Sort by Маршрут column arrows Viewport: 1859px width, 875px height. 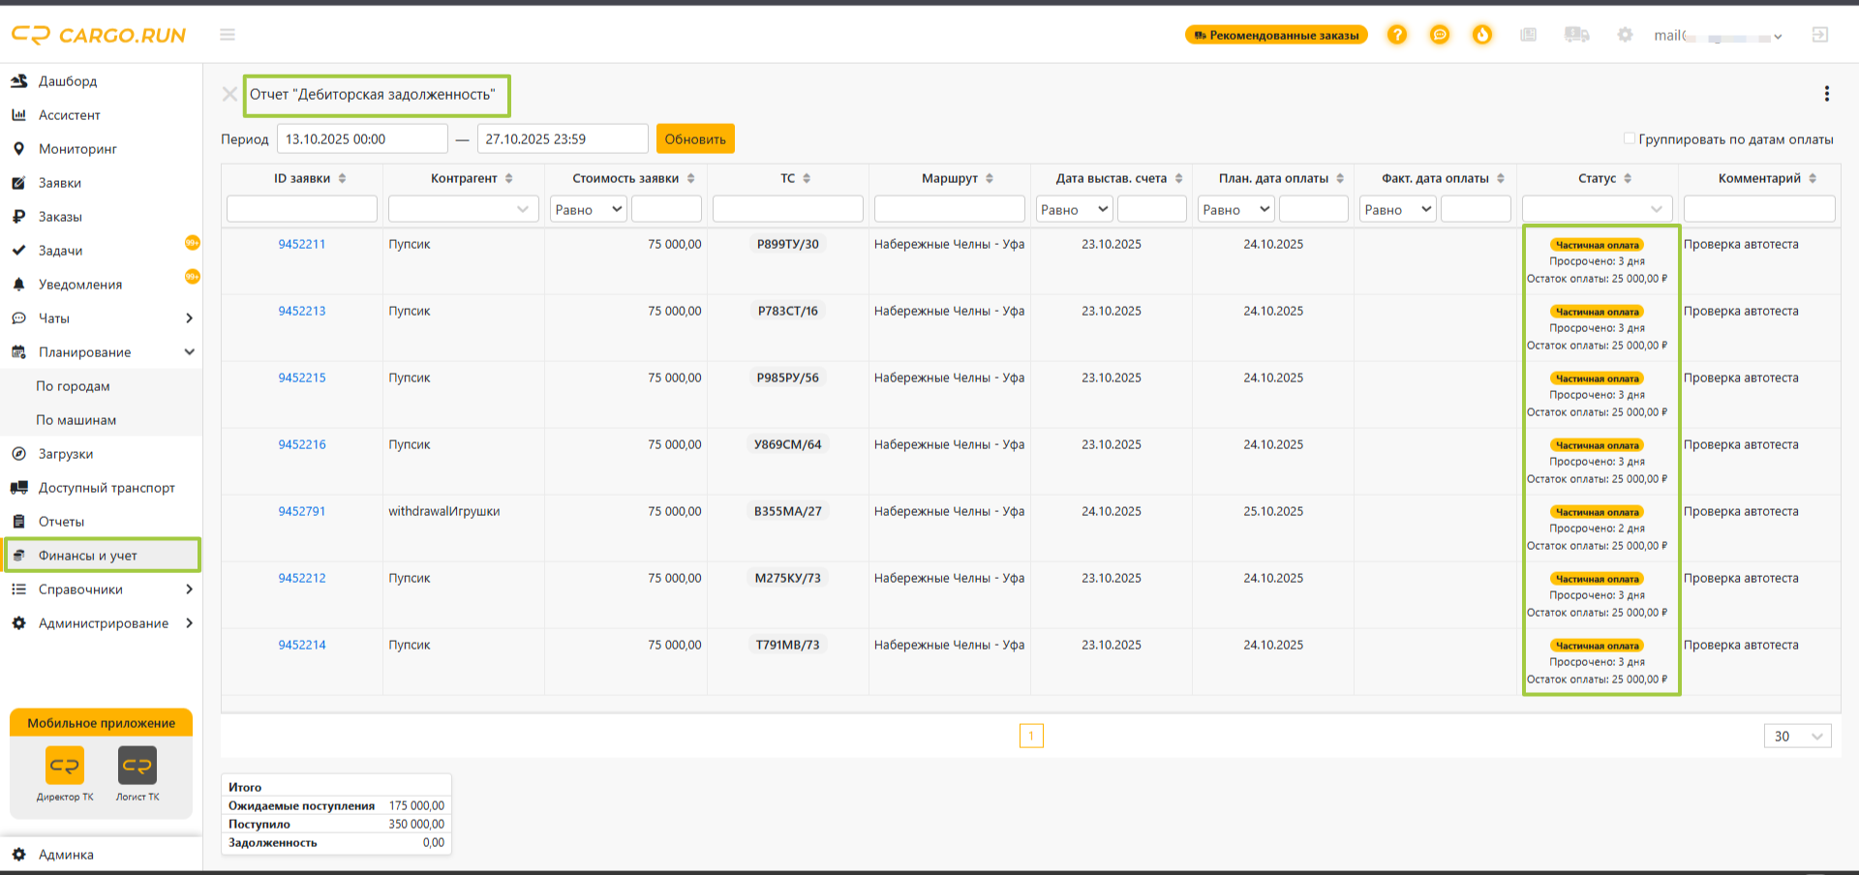click(989, 178)
